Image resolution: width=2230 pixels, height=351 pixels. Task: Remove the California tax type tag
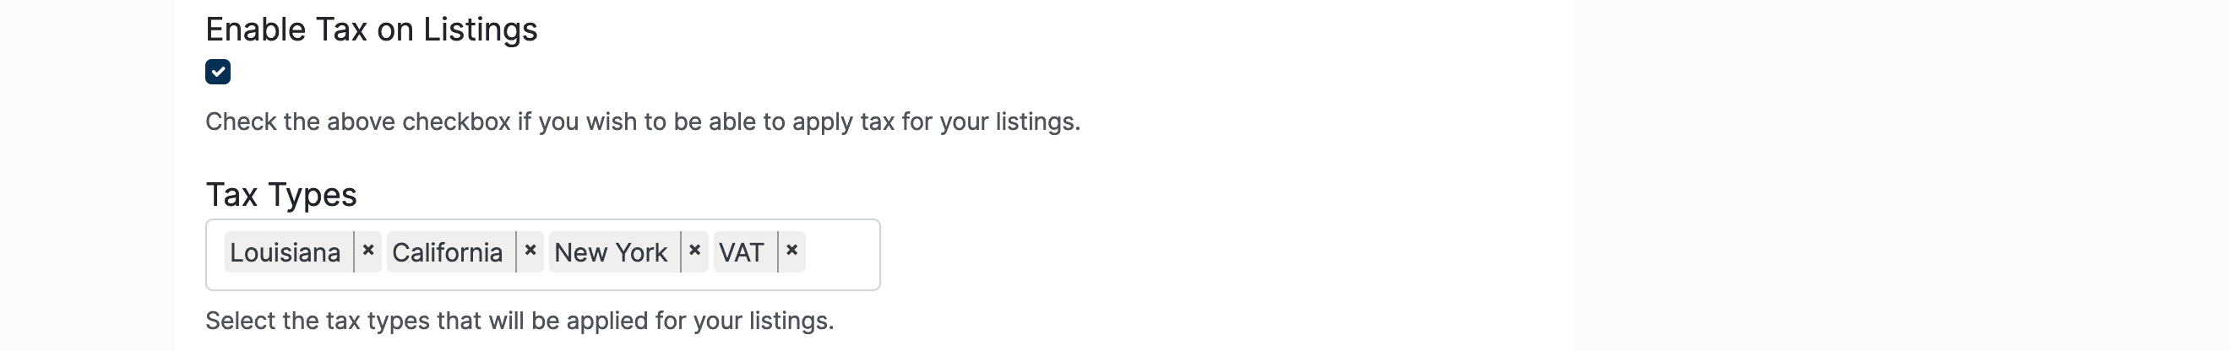point(530,251)
